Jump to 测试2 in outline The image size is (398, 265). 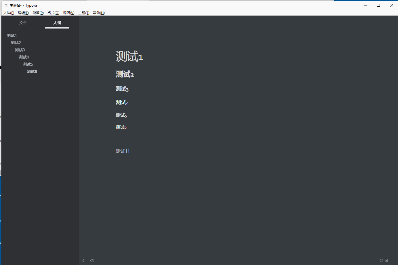pos(16,43)
